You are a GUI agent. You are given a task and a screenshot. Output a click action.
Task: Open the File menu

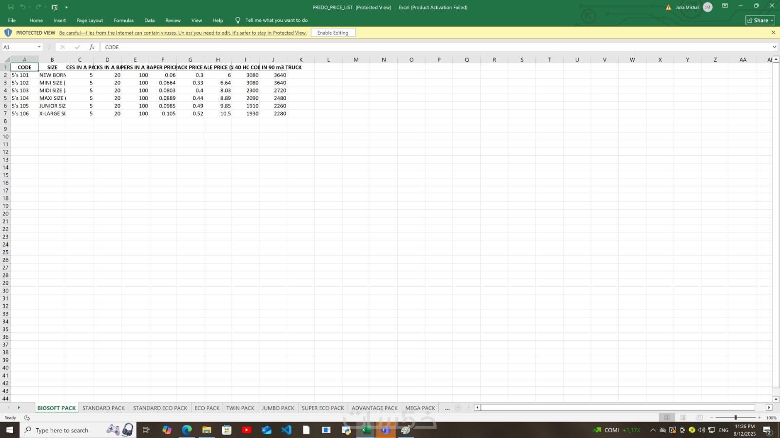point(12,20)
